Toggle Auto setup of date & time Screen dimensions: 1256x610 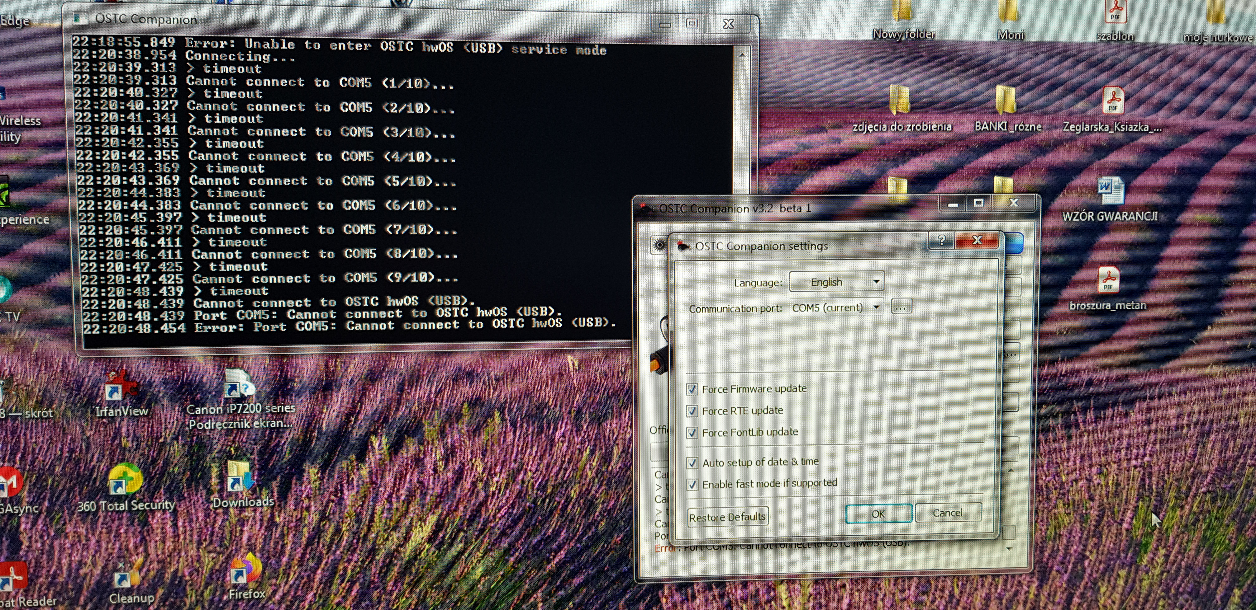point(692,463)
